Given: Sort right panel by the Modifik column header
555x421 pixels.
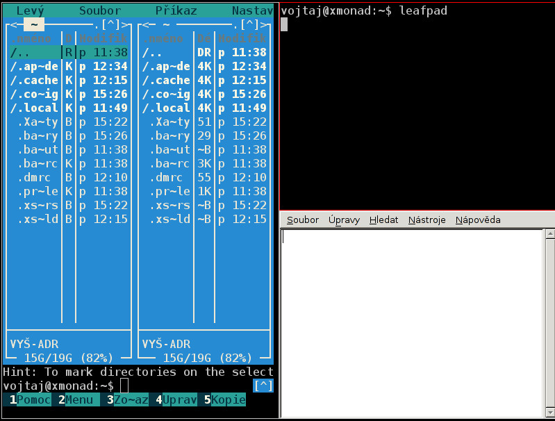Looking at the screenshot, I should pyautogui.click(x=242, y=38).
